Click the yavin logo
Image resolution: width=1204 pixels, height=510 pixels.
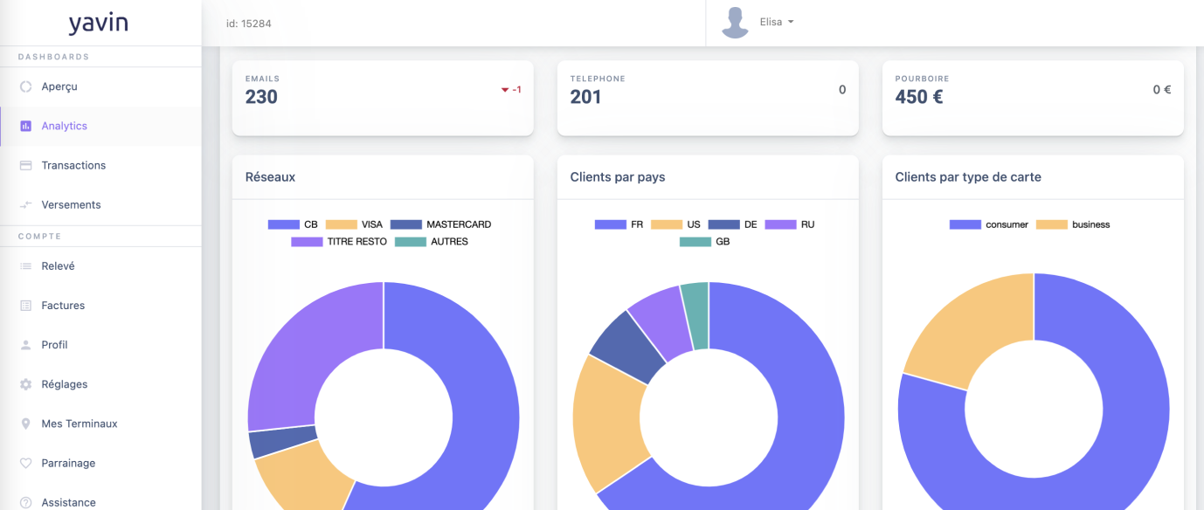pyautogui.click(x=99, y=23)
